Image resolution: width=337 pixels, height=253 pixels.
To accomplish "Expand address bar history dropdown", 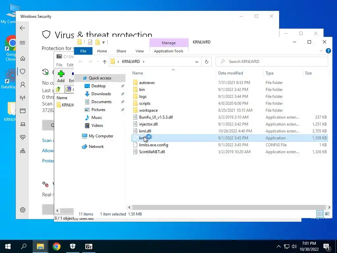I will 197,62.
